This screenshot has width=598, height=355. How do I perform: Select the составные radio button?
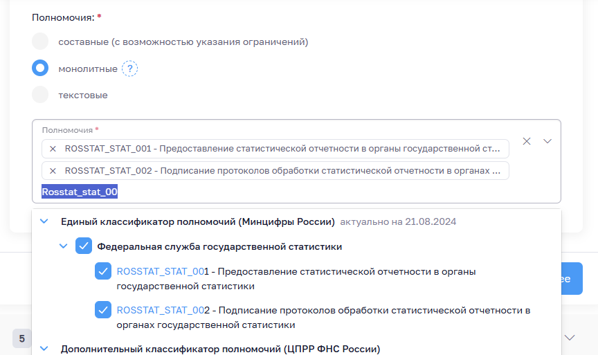click(x=40, y=42)
